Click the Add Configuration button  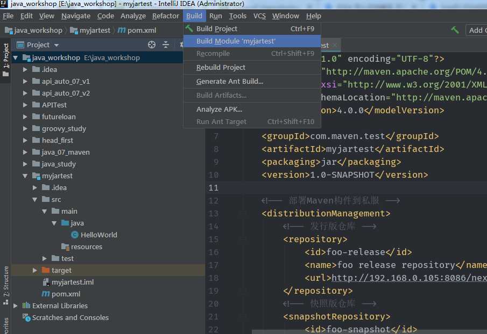(477, 31)
